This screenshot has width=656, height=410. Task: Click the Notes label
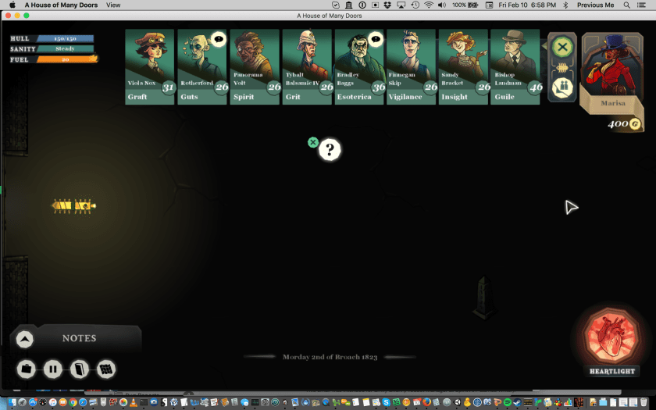(x=79, y=338)
